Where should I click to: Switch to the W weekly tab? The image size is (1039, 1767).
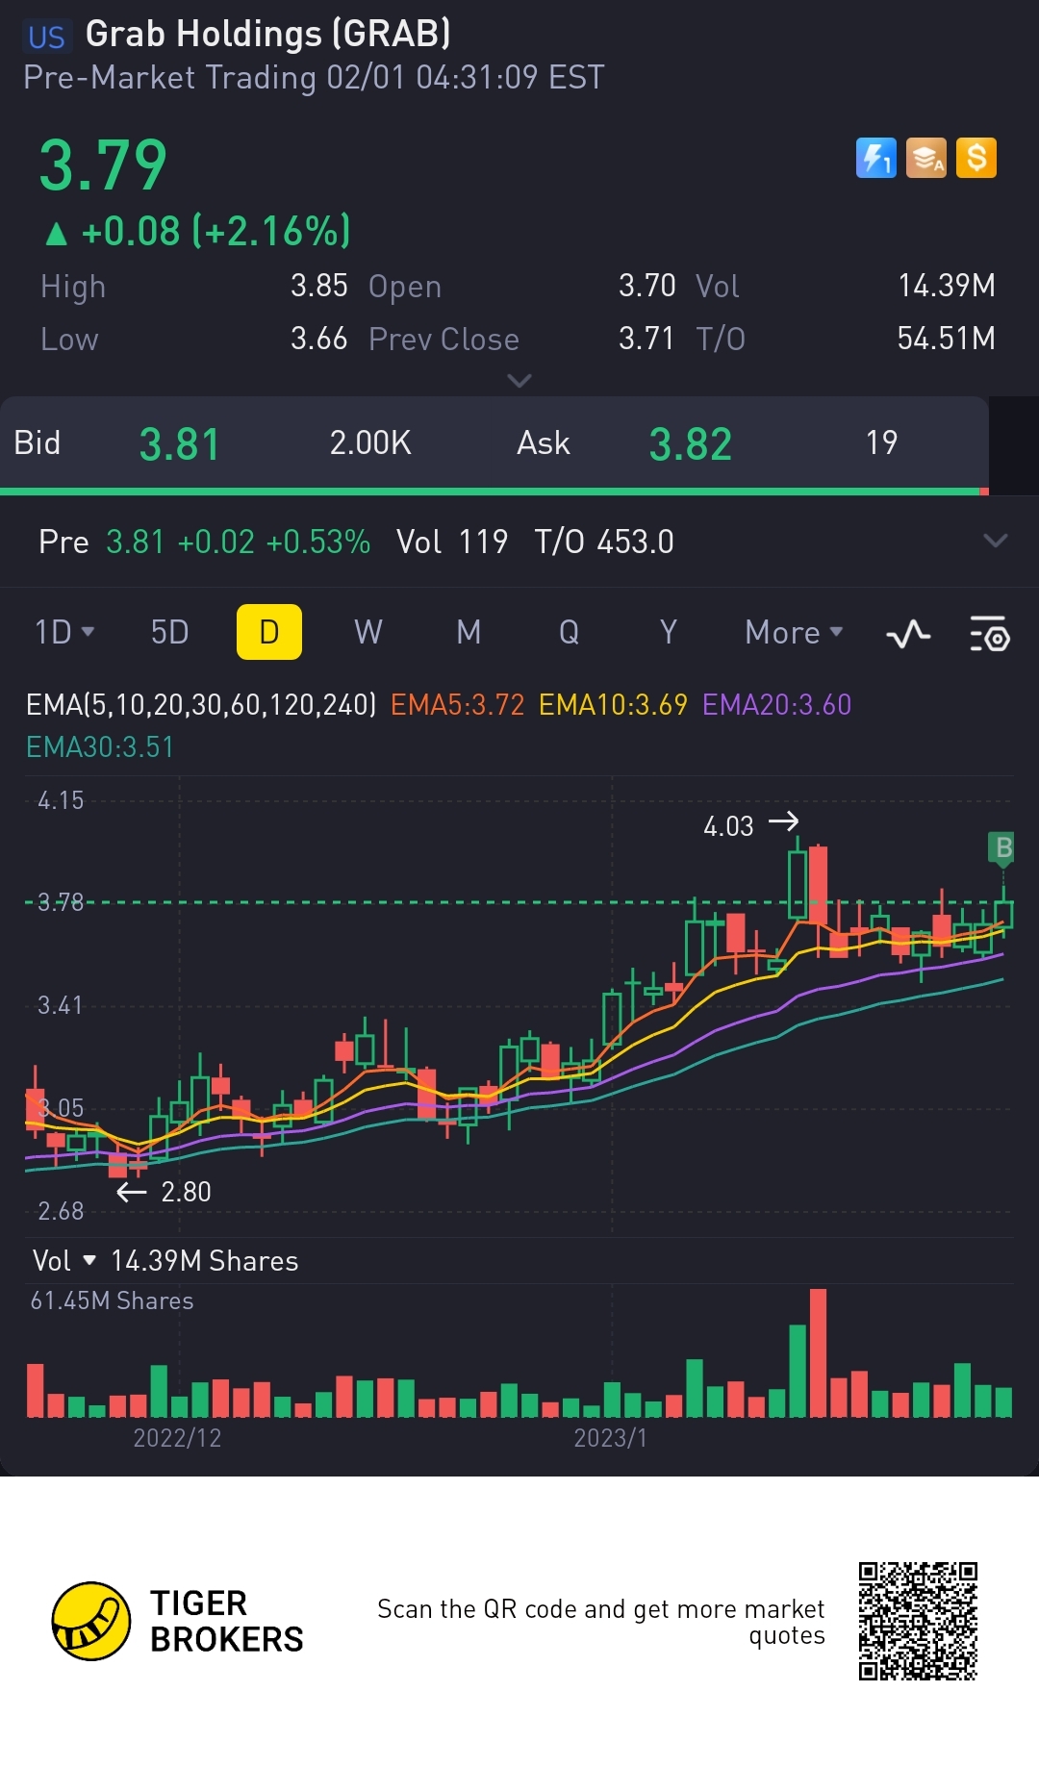coord(368,632)
